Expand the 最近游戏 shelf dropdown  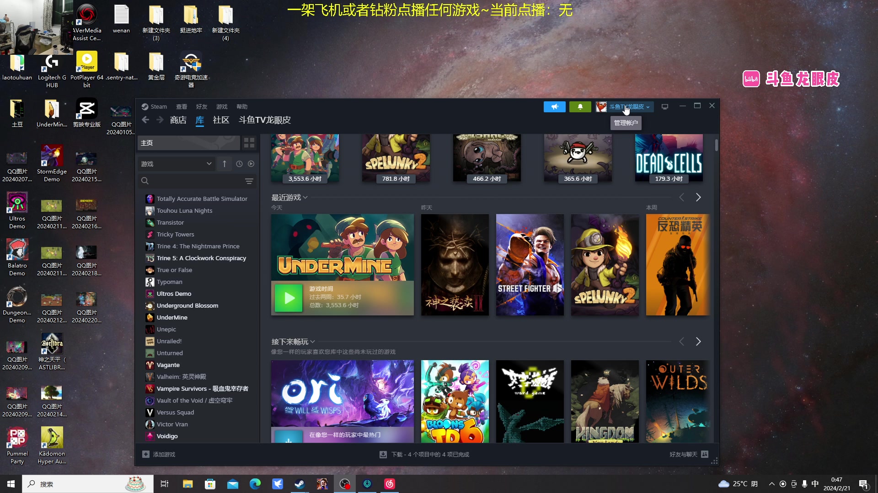305,198
